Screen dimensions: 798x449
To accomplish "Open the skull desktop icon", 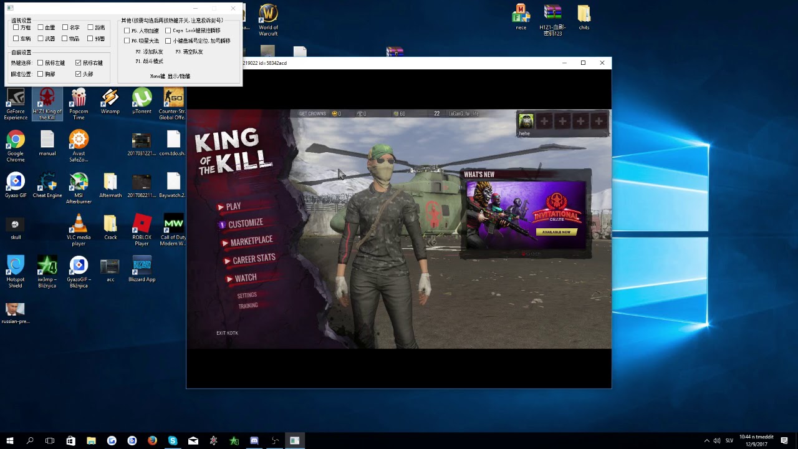I will point(16,228).
